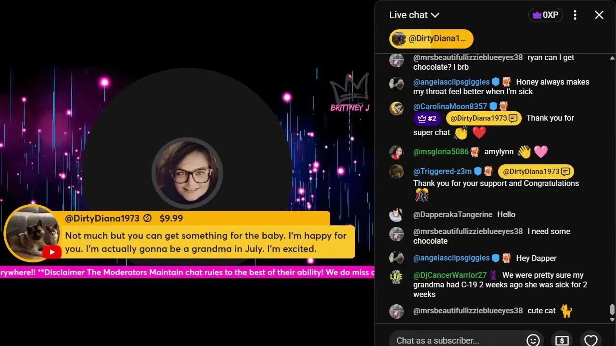Send a Super Chat with dollar icon
Screen dimensions: 616x346
[x=562, y=340]
